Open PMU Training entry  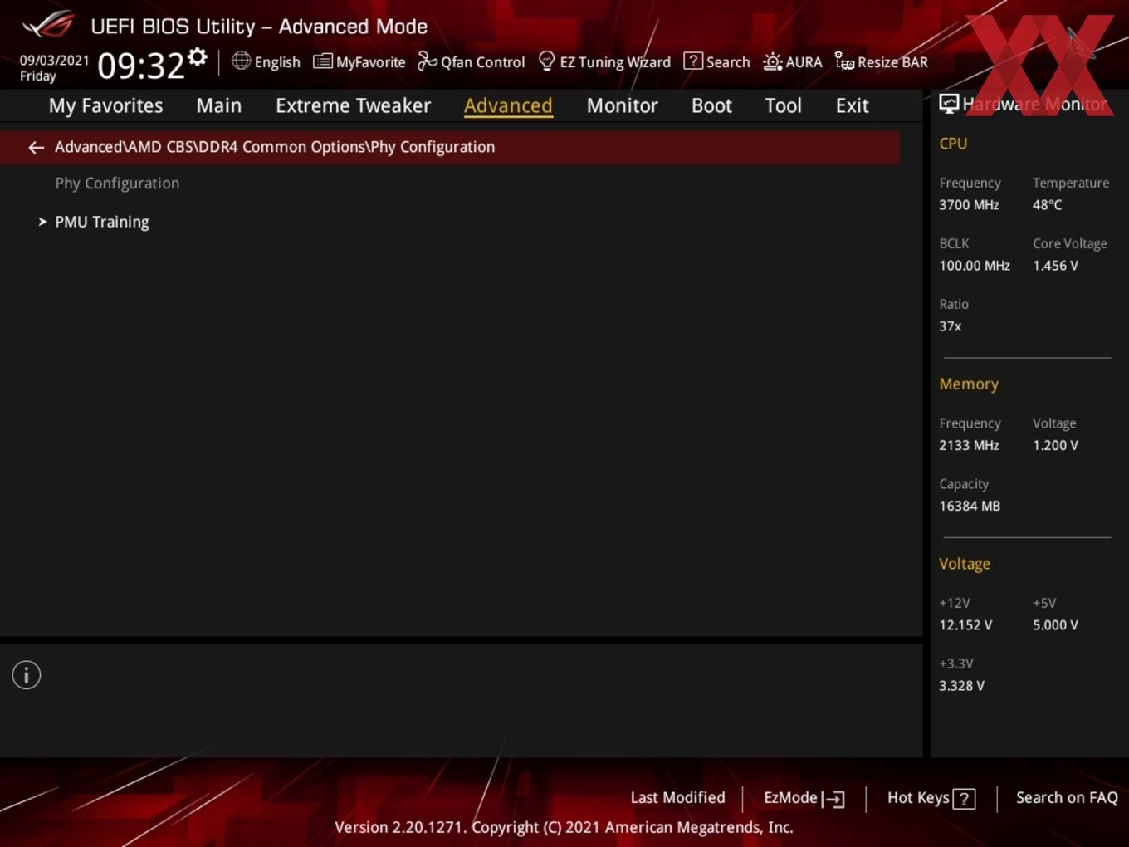point(102,222)
